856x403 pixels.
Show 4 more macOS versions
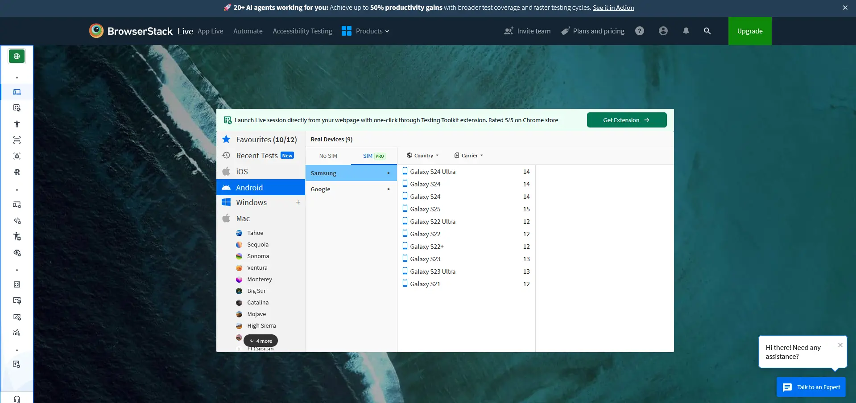(261, 341)
